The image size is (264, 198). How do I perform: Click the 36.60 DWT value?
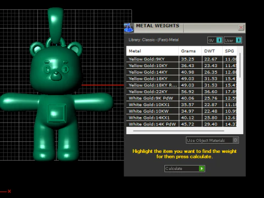pyautogui.click(x=211, y=92)
